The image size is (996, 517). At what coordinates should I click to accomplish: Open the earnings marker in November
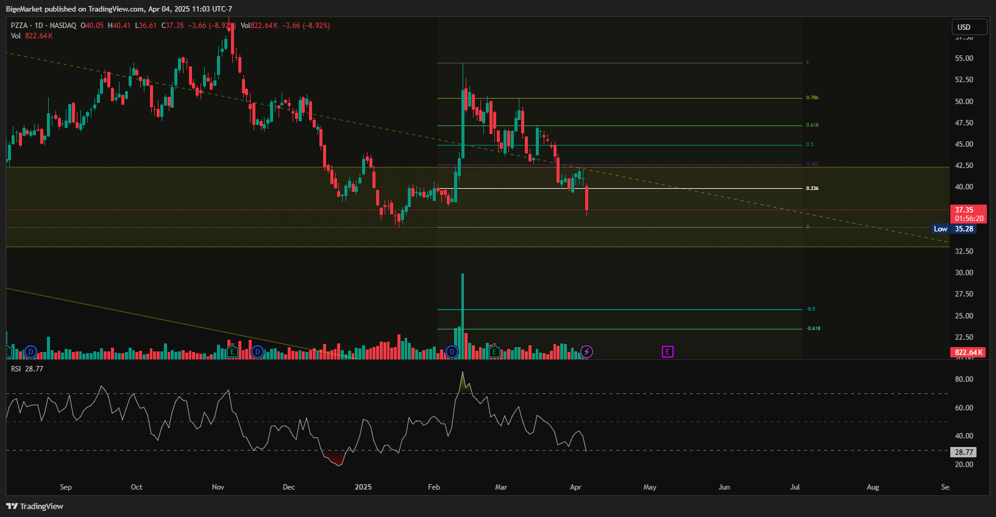pos(232,351)
